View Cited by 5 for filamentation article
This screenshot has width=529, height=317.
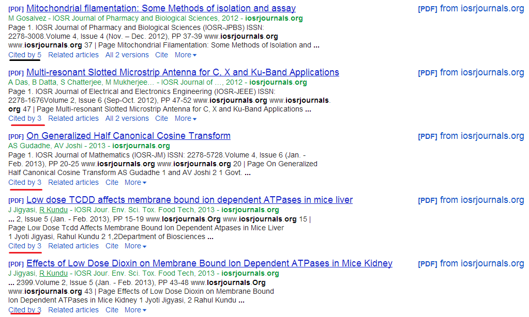click(x=24, y=55)
